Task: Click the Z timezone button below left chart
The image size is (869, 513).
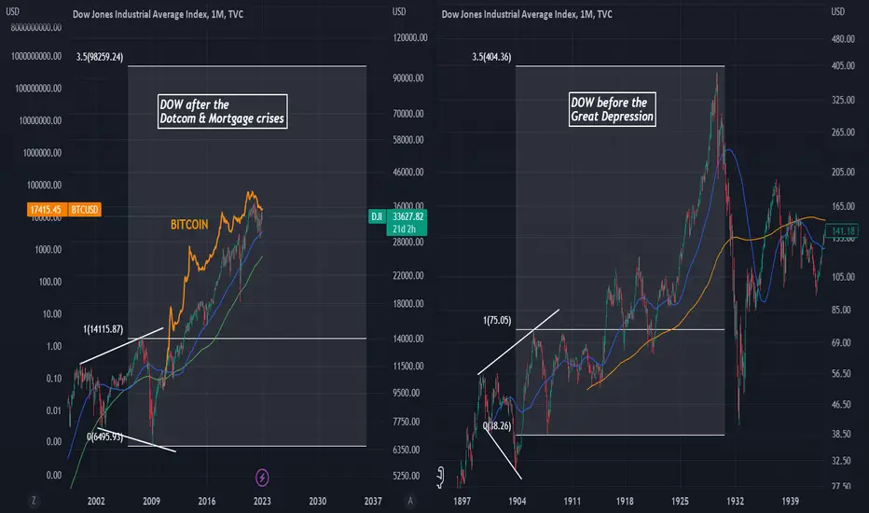Action: point(34,501)
